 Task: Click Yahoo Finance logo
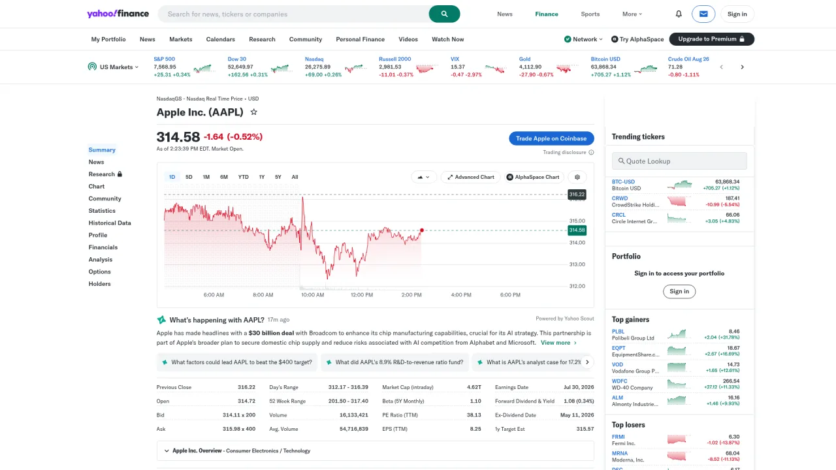118,14
